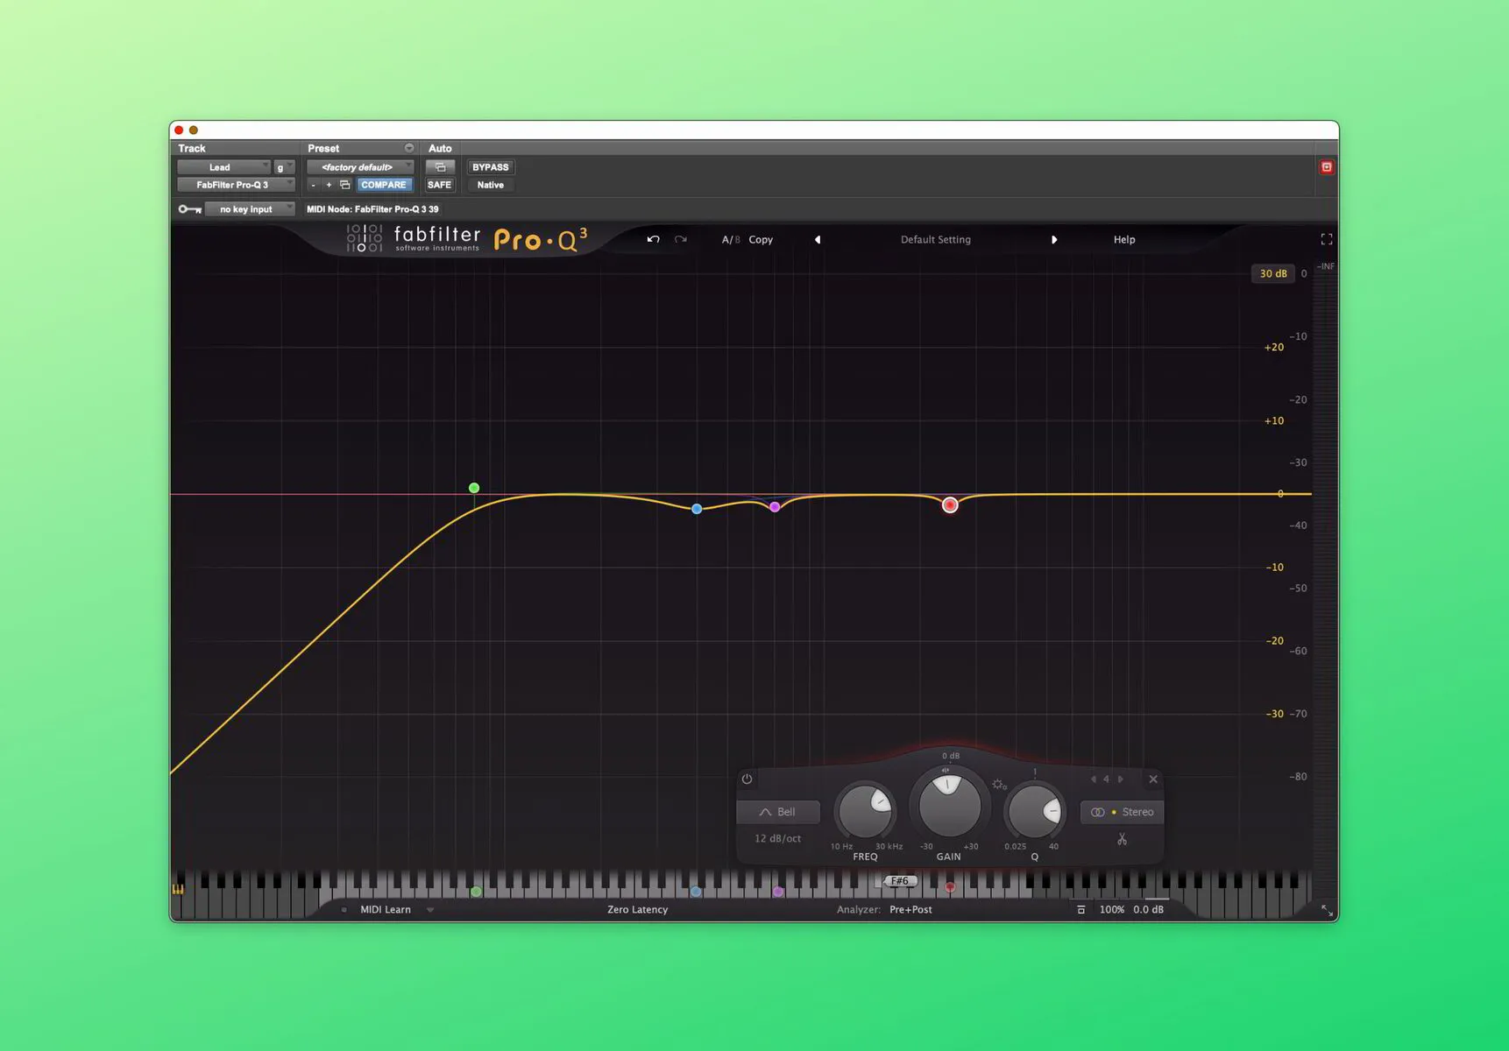Click the plug-in settings copy icon beside plus
This screenshot has width=1509, height=1051.
344,185
